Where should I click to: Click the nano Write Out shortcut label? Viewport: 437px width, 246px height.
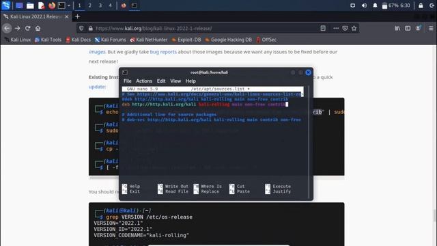[x=177, y=186]
